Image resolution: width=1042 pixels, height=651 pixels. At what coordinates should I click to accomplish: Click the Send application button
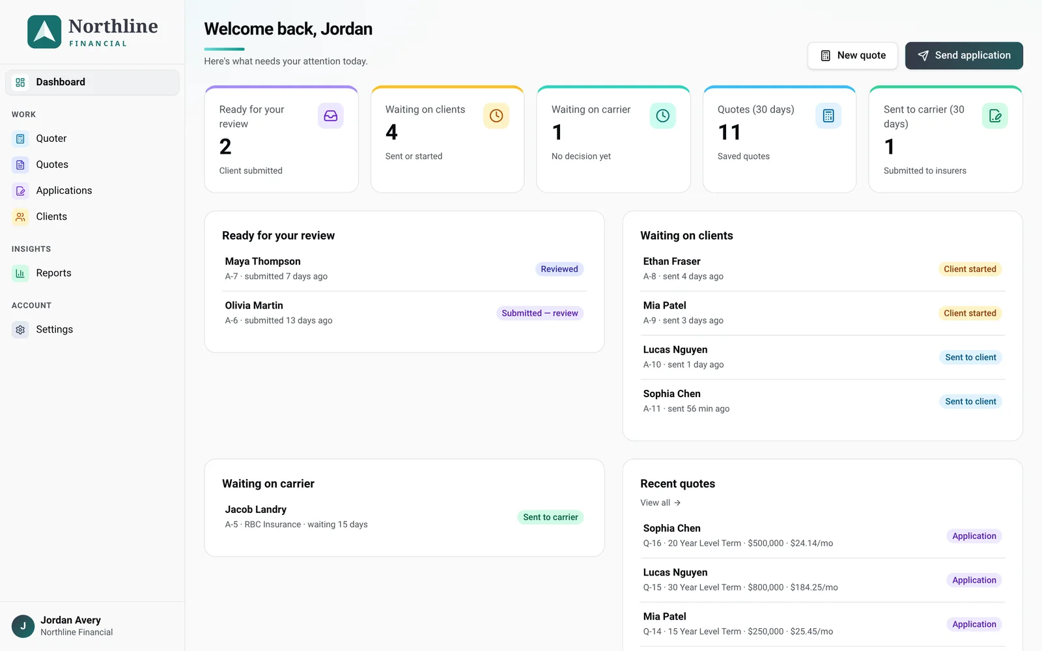(964, 55)
